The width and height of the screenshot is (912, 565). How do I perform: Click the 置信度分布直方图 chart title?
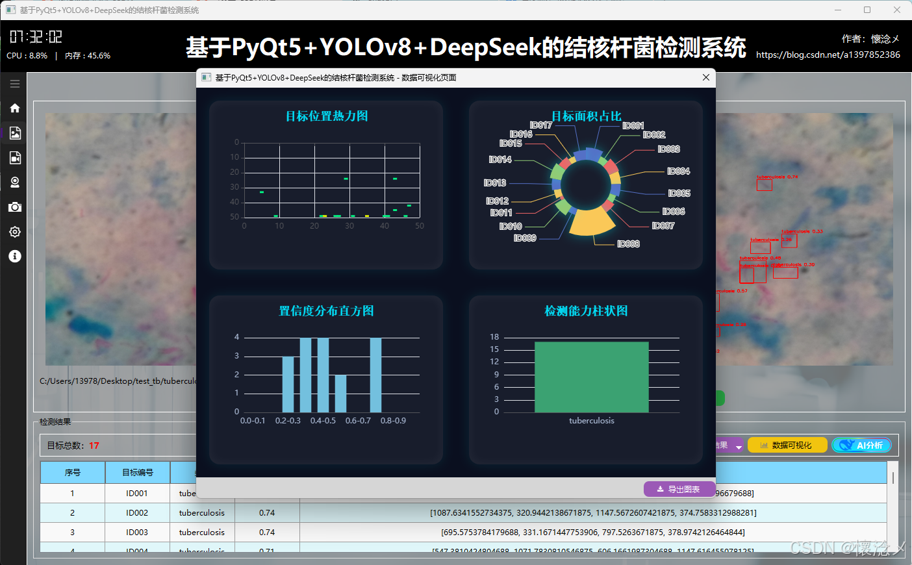(327, 311)
